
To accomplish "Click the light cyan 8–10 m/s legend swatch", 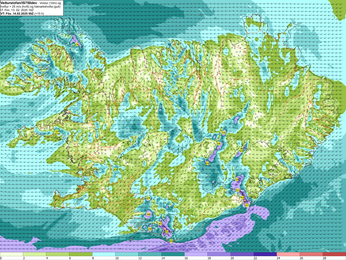I will [x=104, y=254].
